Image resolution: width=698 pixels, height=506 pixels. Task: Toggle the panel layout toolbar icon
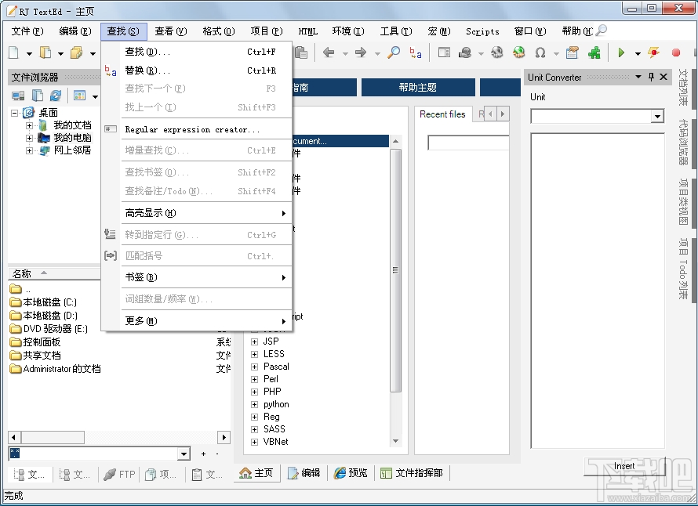click(x=444, y=53)
